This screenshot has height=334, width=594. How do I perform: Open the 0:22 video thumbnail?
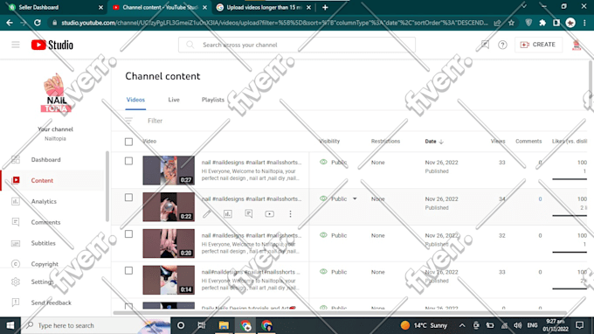(x=169, y=206)
